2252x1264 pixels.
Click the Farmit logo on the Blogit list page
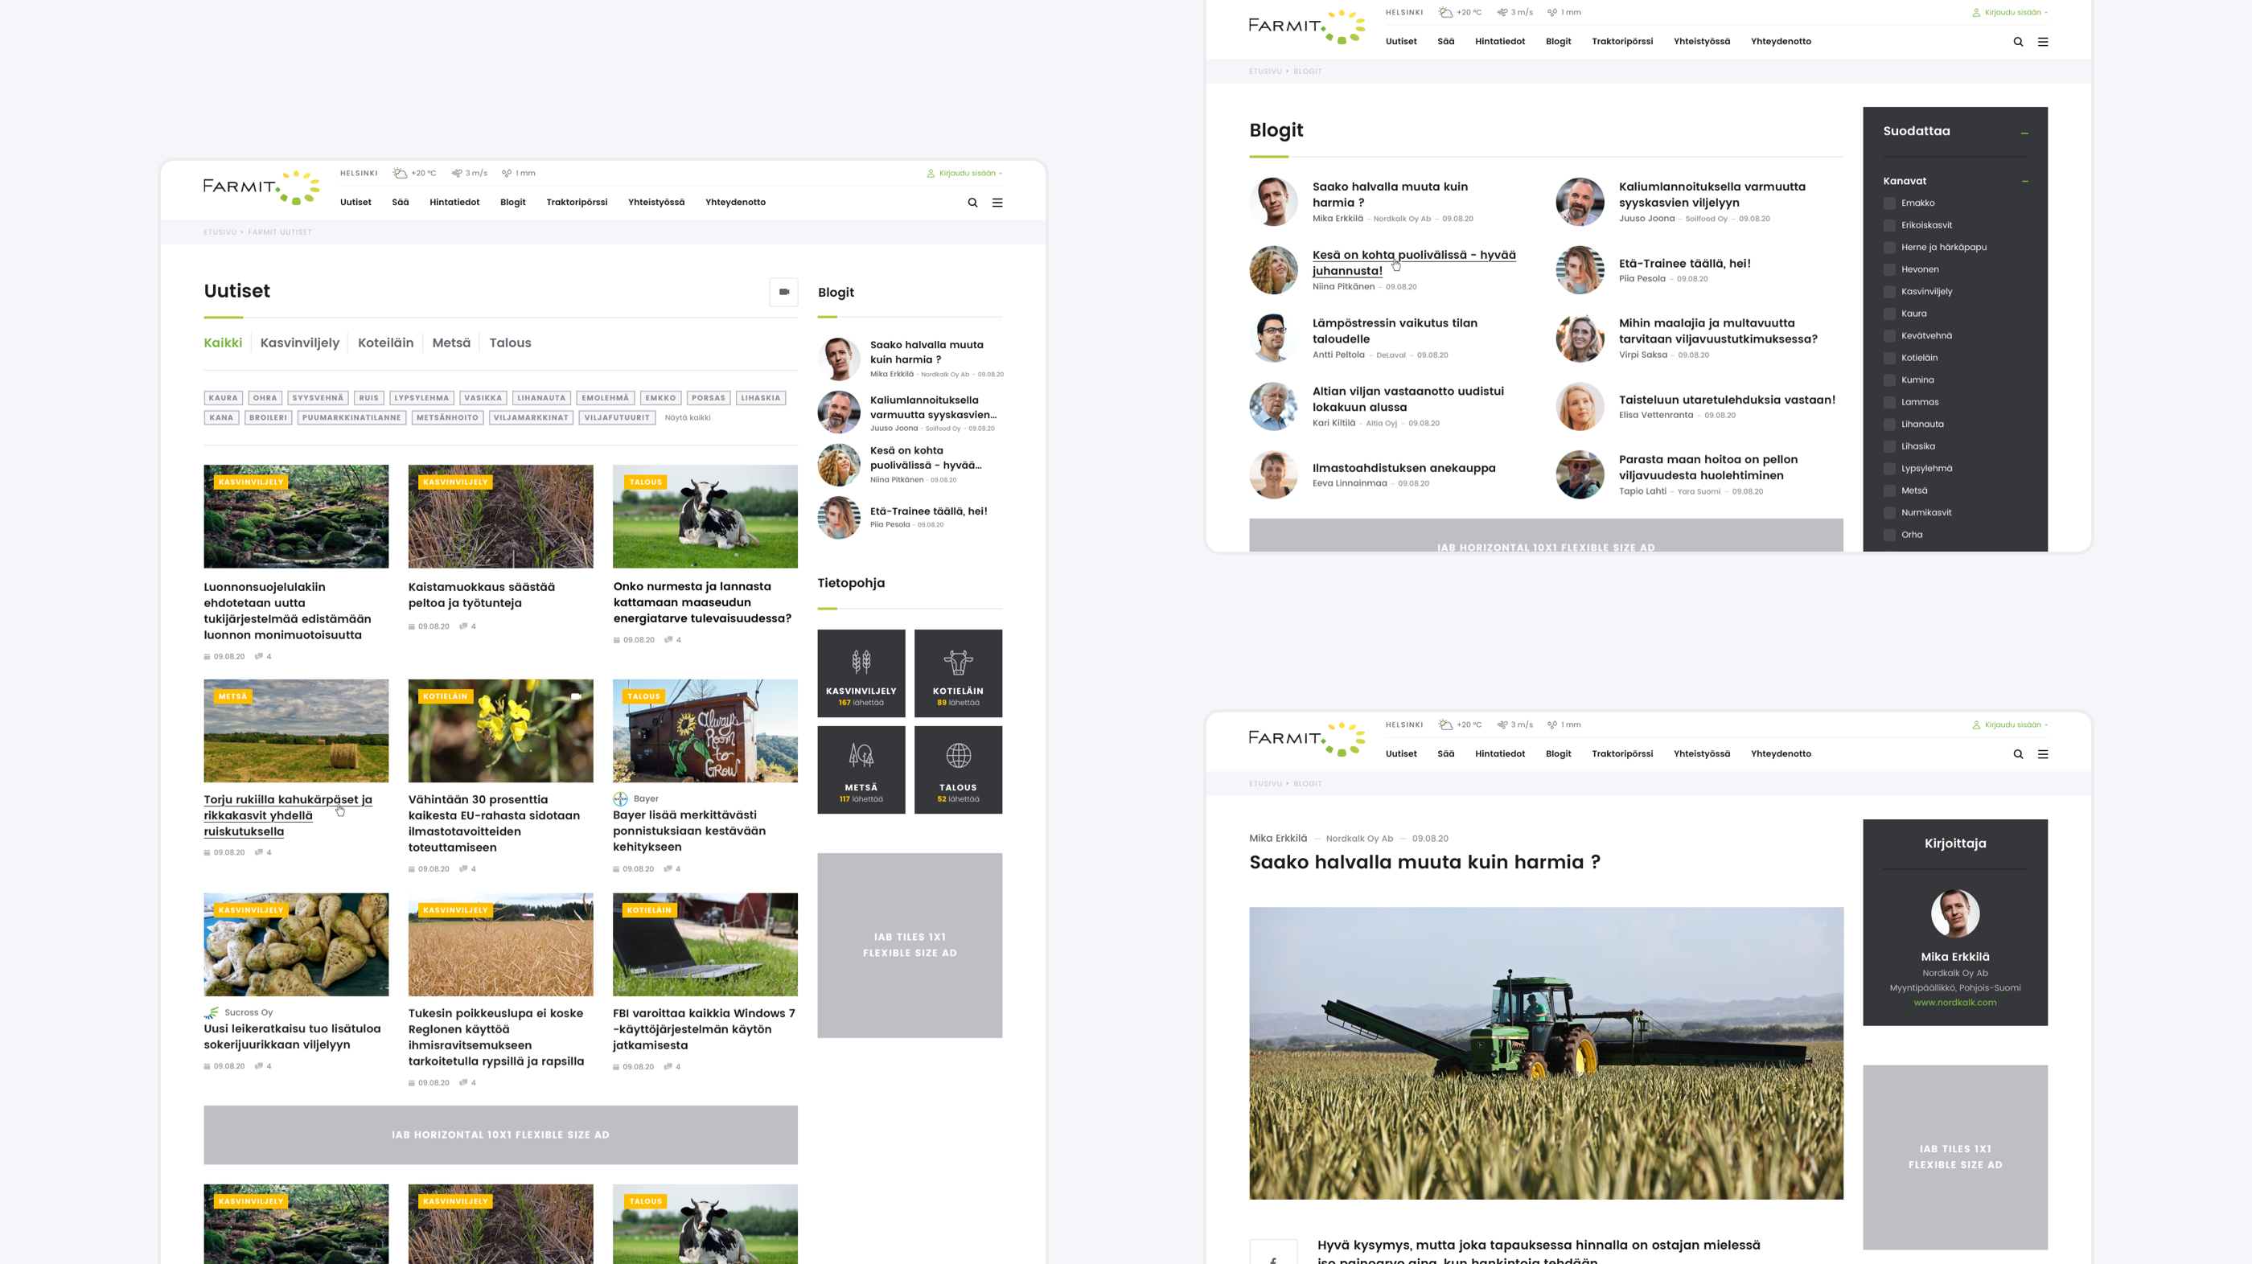[1307, 27]
